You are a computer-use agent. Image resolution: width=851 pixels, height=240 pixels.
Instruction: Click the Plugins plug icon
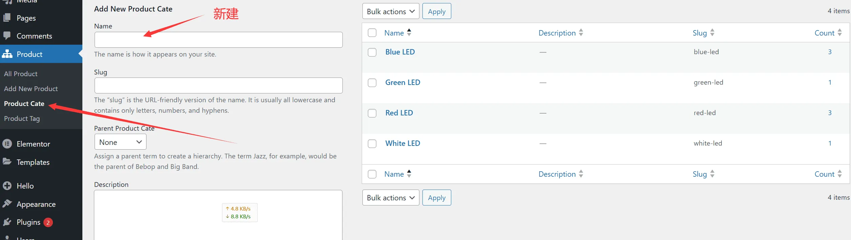pos(7,222)
